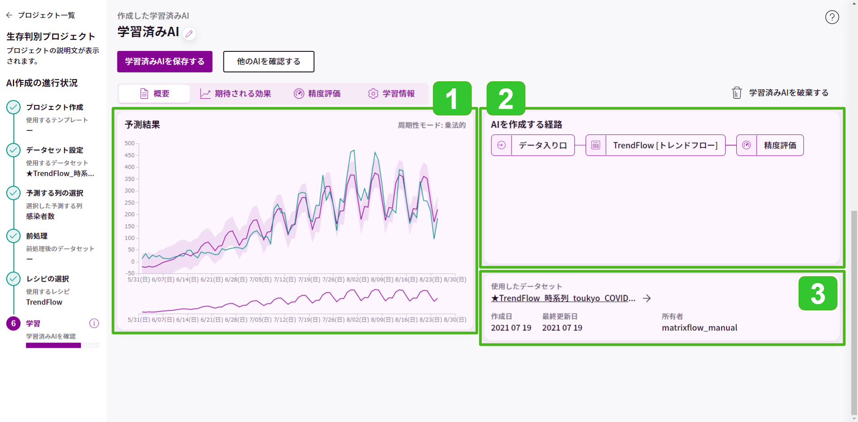Select 前処理 step label
The height and width of the screenshot is (422, 858).
pyautogui.click(x=37, y=236)
